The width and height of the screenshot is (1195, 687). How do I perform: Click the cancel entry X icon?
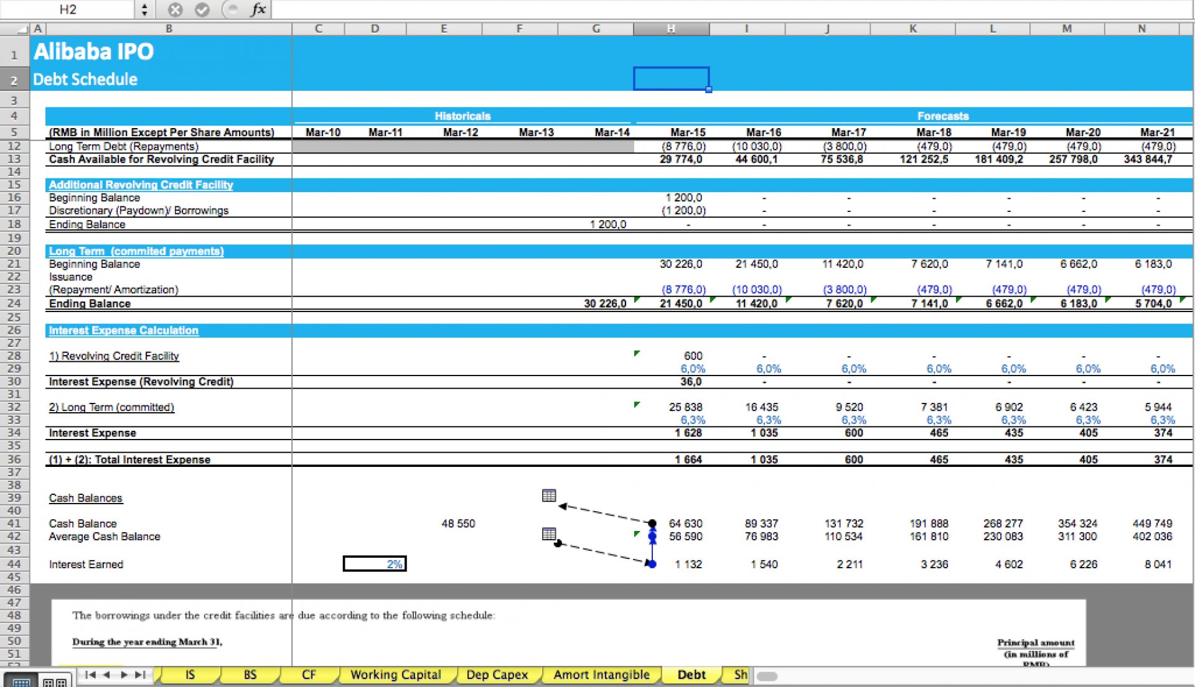click(x=176, y=9)
